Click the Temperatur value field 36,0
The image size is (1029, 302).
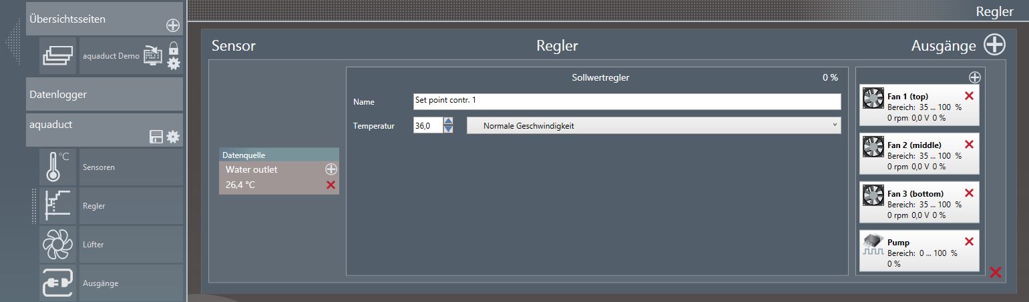pyautogui.click(x=428, y=125)
